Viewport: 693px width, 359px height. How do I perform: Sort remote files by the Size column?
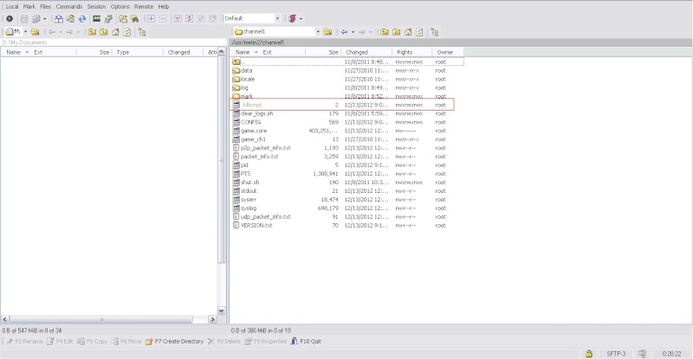(x=322, y=52)
